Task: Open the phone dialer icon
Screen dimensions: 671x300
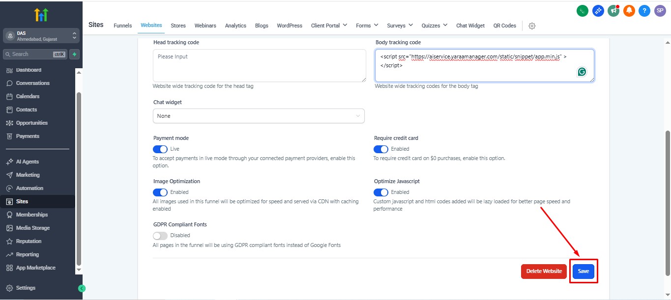Action: pyautogui.click(x=583, y=11)
